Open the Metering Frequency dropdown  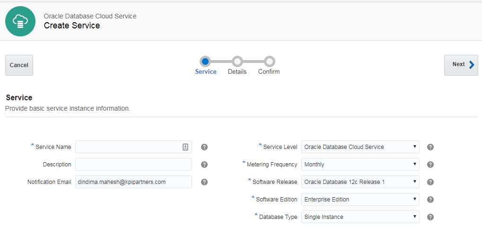click(x=360, y=165)
